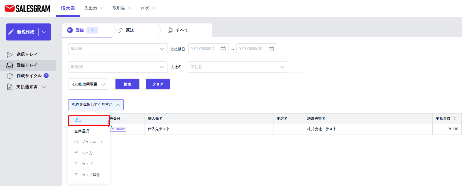Choose 全件選択 in the action menu
Screen dimensions: 462x186
coord(82,131)
